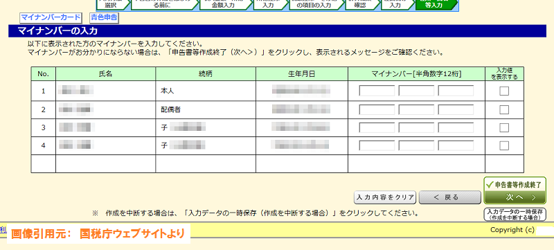Click the No. column header
Screen dimensions: 554x250
coord(44,74)
